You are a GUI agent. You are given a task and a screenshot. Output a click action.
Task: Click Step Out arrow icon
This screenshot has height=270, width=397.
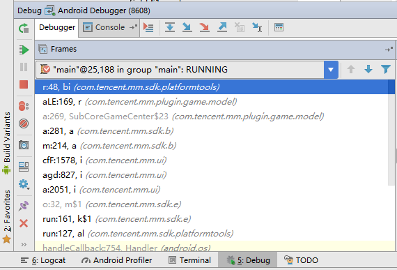coord(222,27)
